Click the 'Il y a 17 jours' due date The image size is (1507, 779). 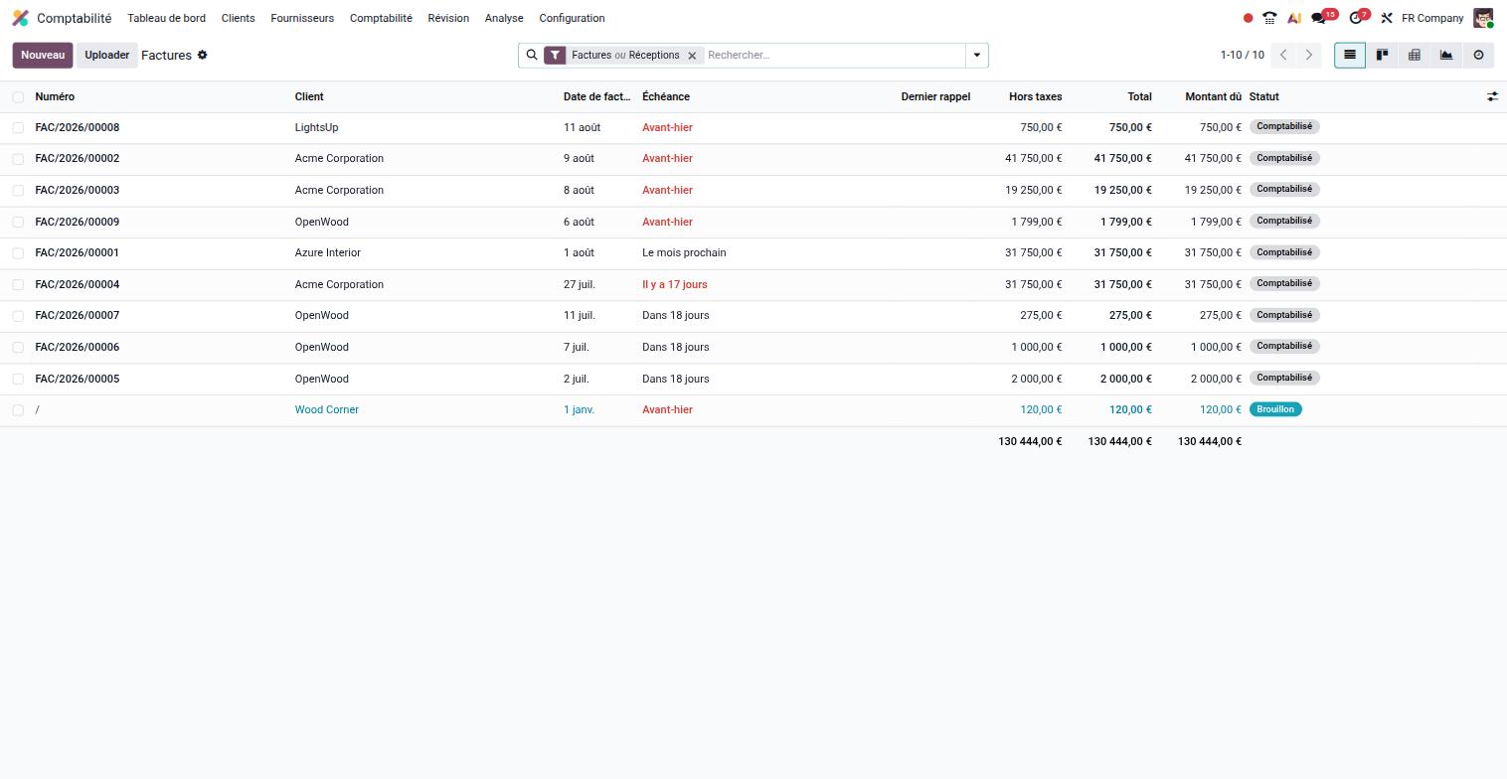[675, 284]
